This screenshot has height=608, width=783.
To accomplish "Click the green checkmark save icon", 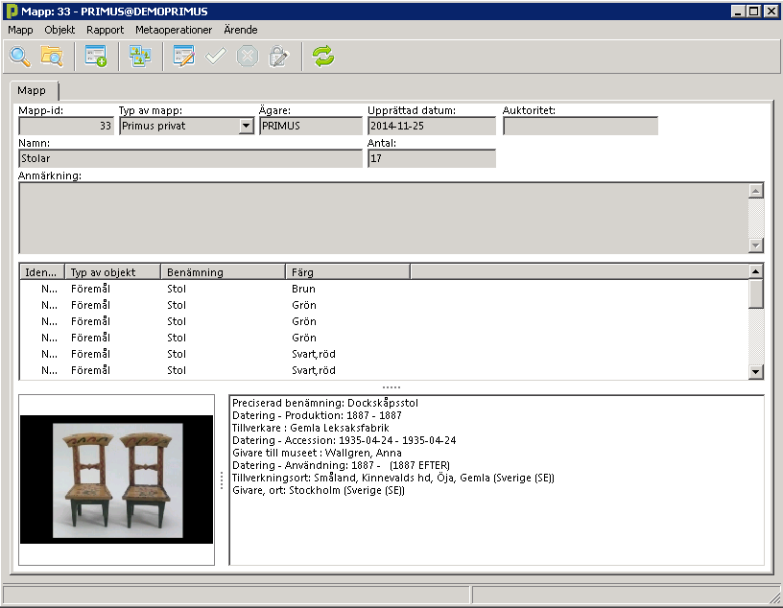I will point(216,57).
